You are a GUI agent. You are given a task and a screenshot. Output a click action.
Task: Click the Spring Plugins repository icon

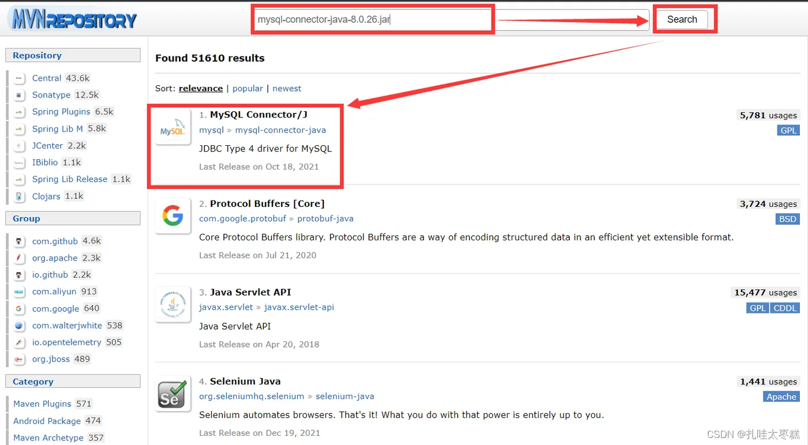click(x=20, y=112)
